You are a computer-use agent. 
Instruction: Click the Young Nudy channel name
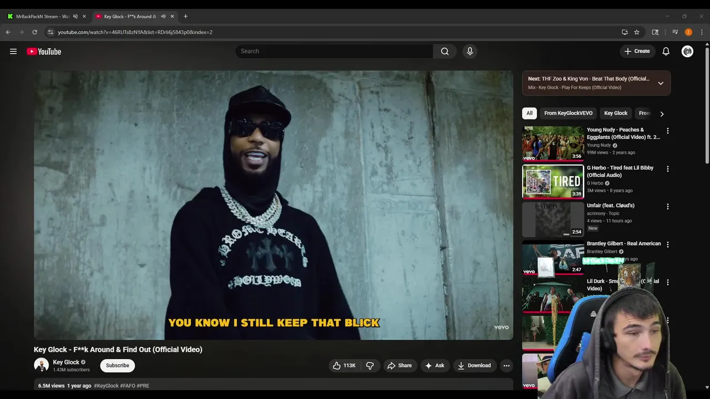point(599,145)
